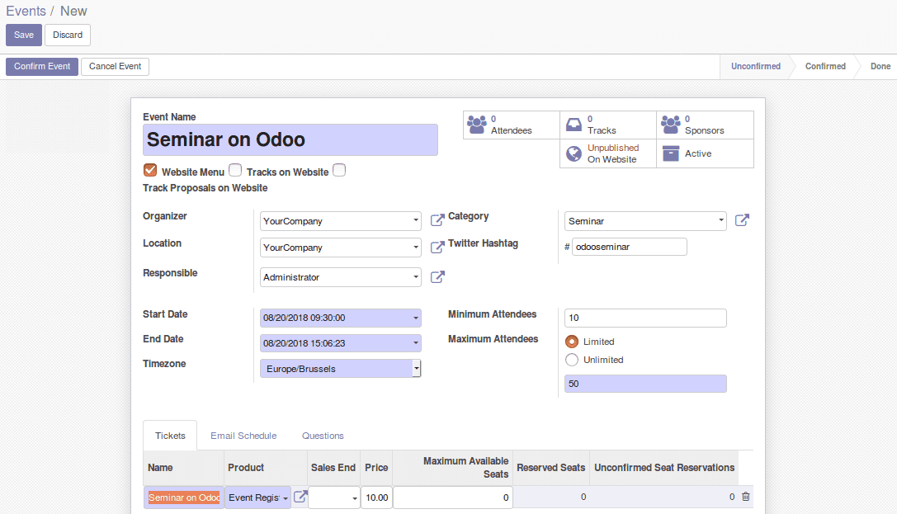Image resolution: width=897 pixels, height=514 pixels.
Task: Save the new event
Action: [24, 35]
